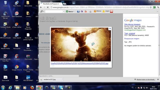Click the browser back arrow
160x90 pixels.
pos(41,7)
